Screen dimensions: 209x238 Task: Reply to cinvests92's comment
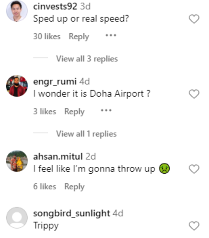click(79, 36)
